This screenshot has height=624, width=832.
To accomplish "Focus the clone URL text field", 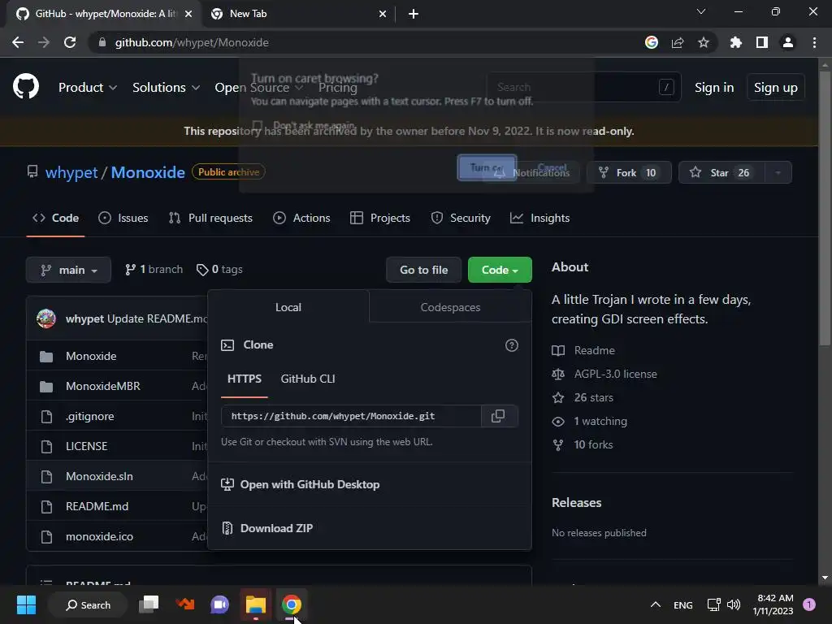I will click(x=351, y=416).
